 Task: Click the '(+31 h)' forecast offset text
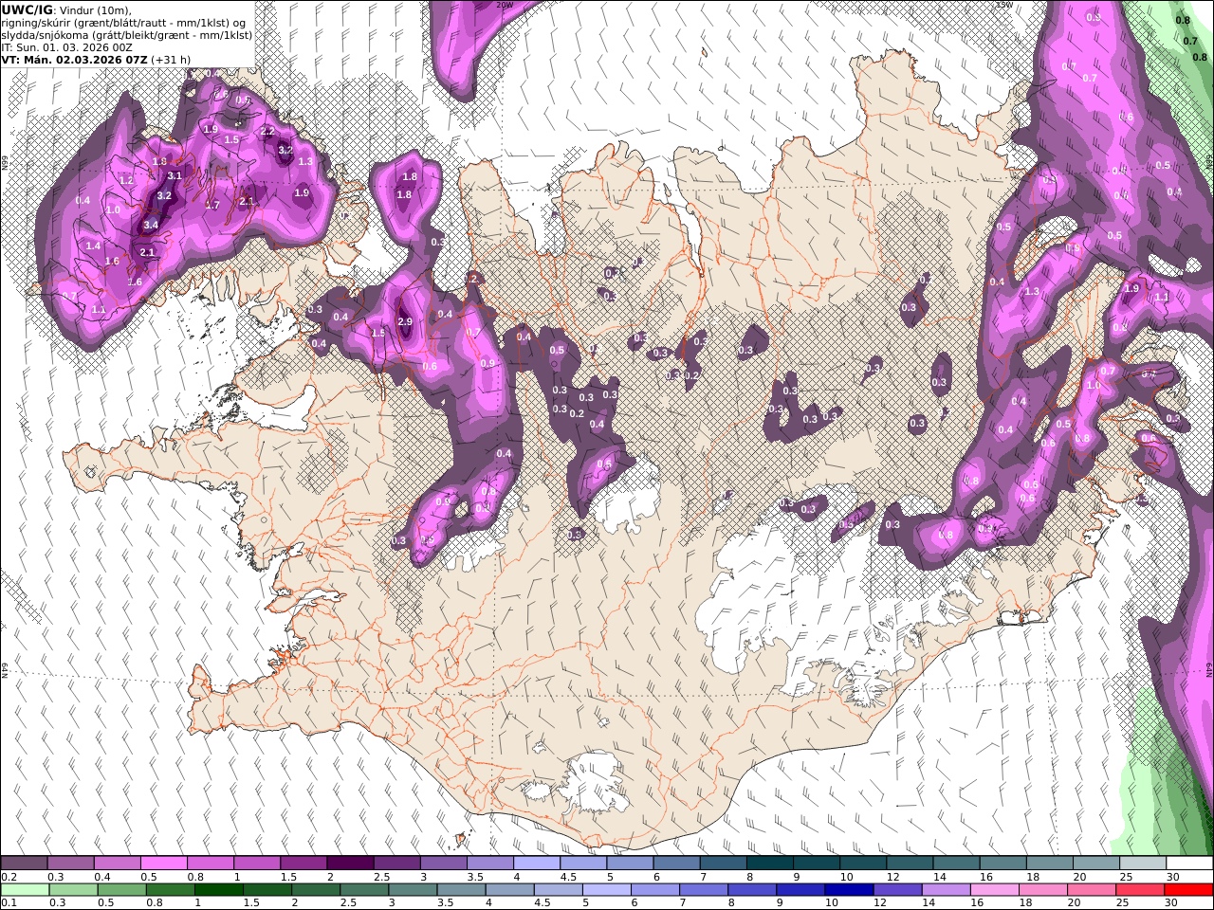pyautogui.click(x=171, y=59)
